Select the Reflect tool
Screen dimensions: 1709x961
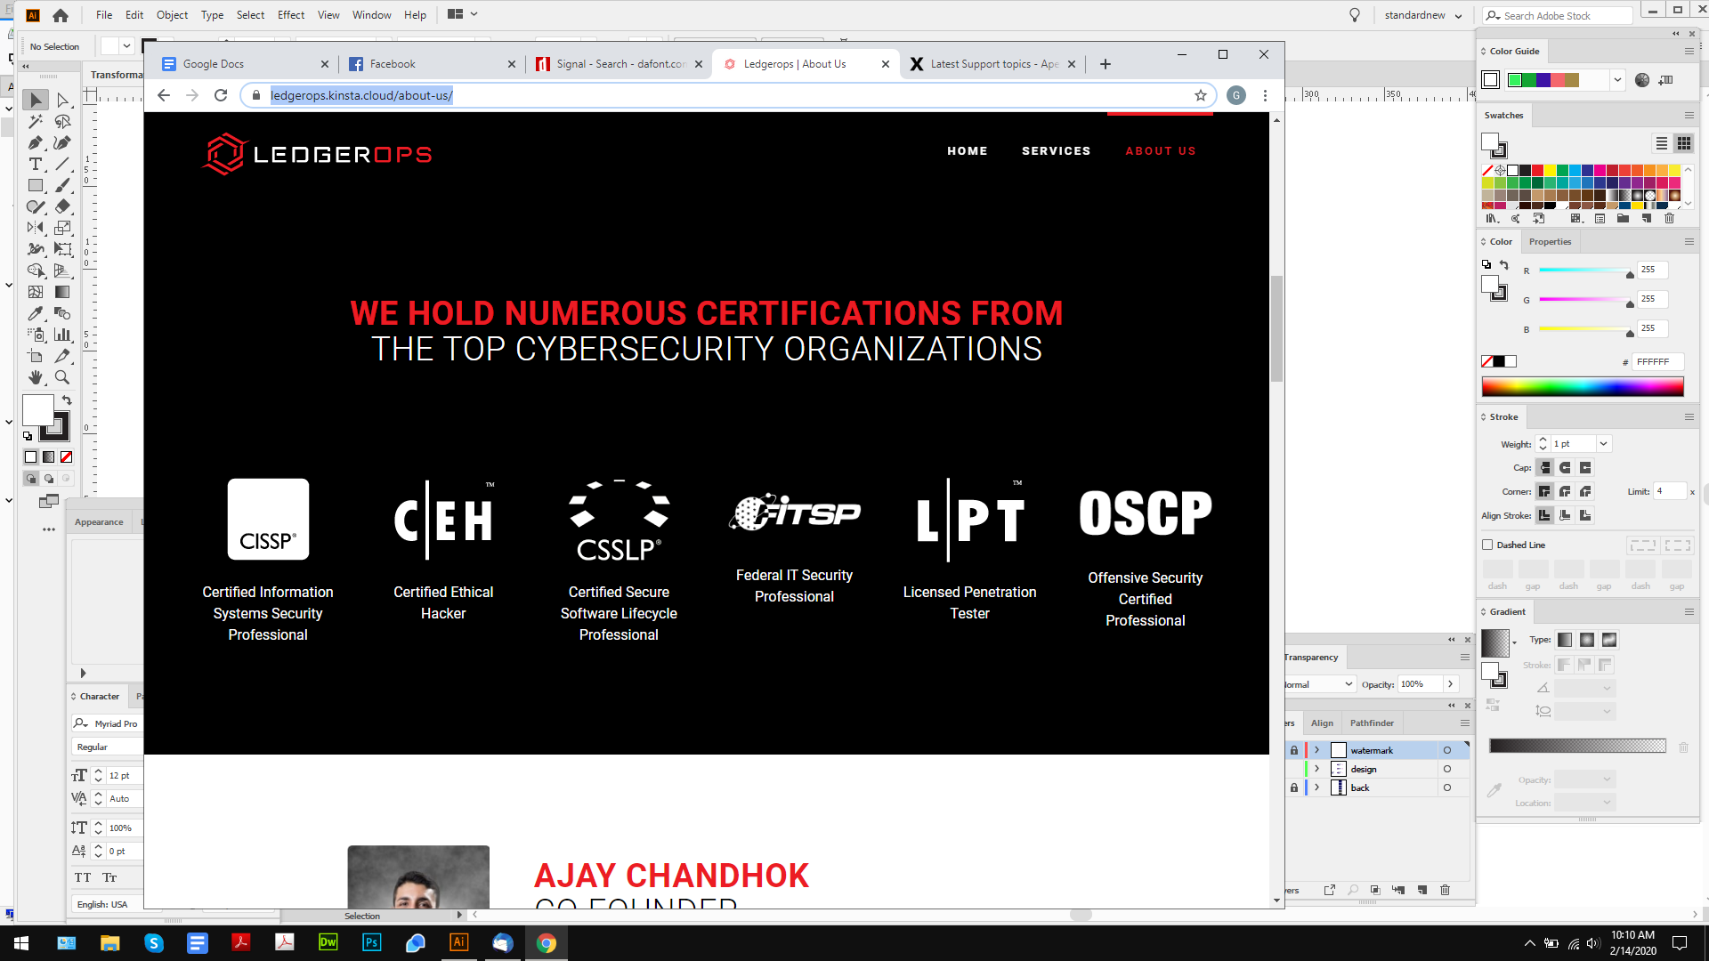tap(36, 229)
